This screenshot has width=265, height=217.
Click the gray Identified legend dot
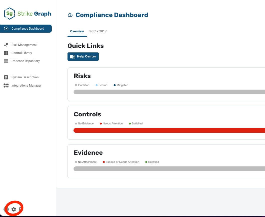(x=76, y=85)
